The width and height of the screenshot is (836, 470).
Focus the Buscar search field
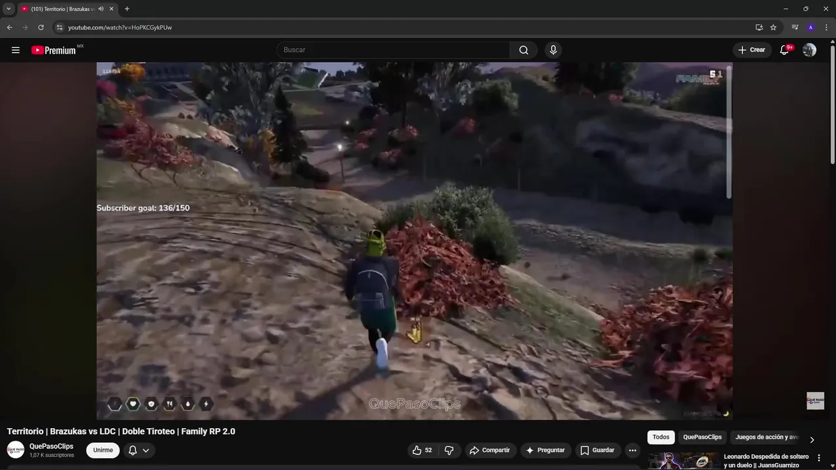393,50
